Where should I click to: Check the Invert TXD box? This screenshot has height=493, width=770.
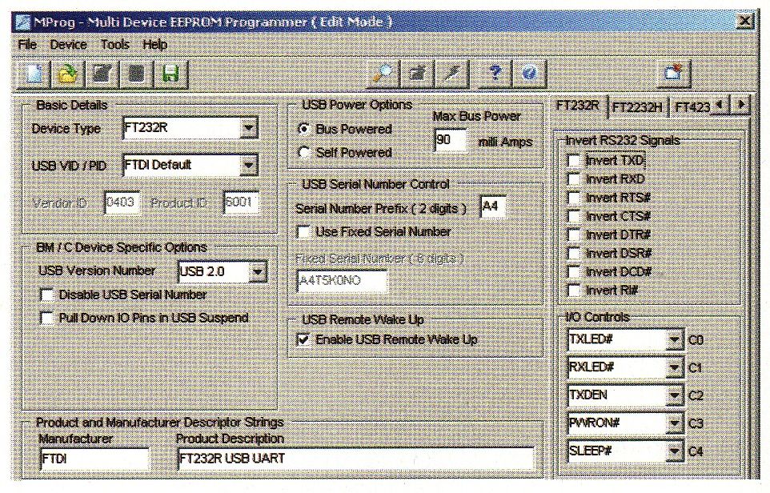[x=574, y=161]
